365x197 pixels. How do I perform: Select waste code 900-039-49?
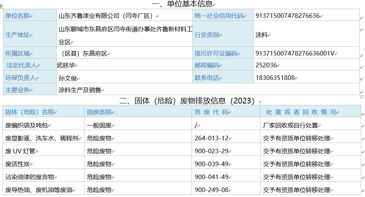click(x=211, y=164)
